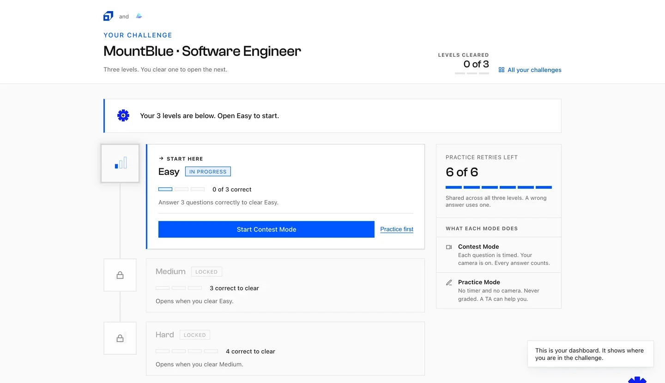Click the "0 of 3" levels cleared value
Screen dimensions: 665x383
point(476,64)
